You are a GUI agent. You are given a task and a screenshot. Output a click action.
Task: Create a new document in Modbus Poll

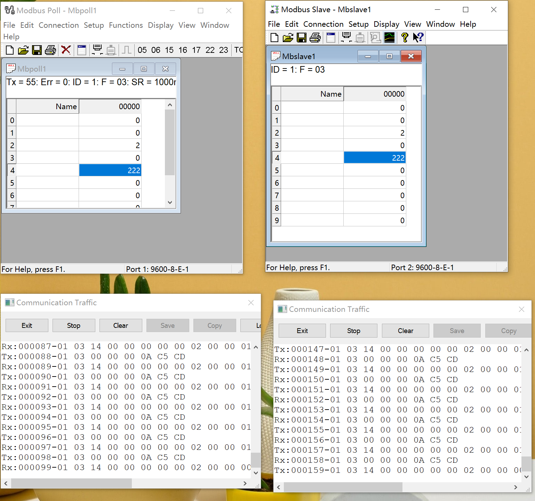(10, 50)
